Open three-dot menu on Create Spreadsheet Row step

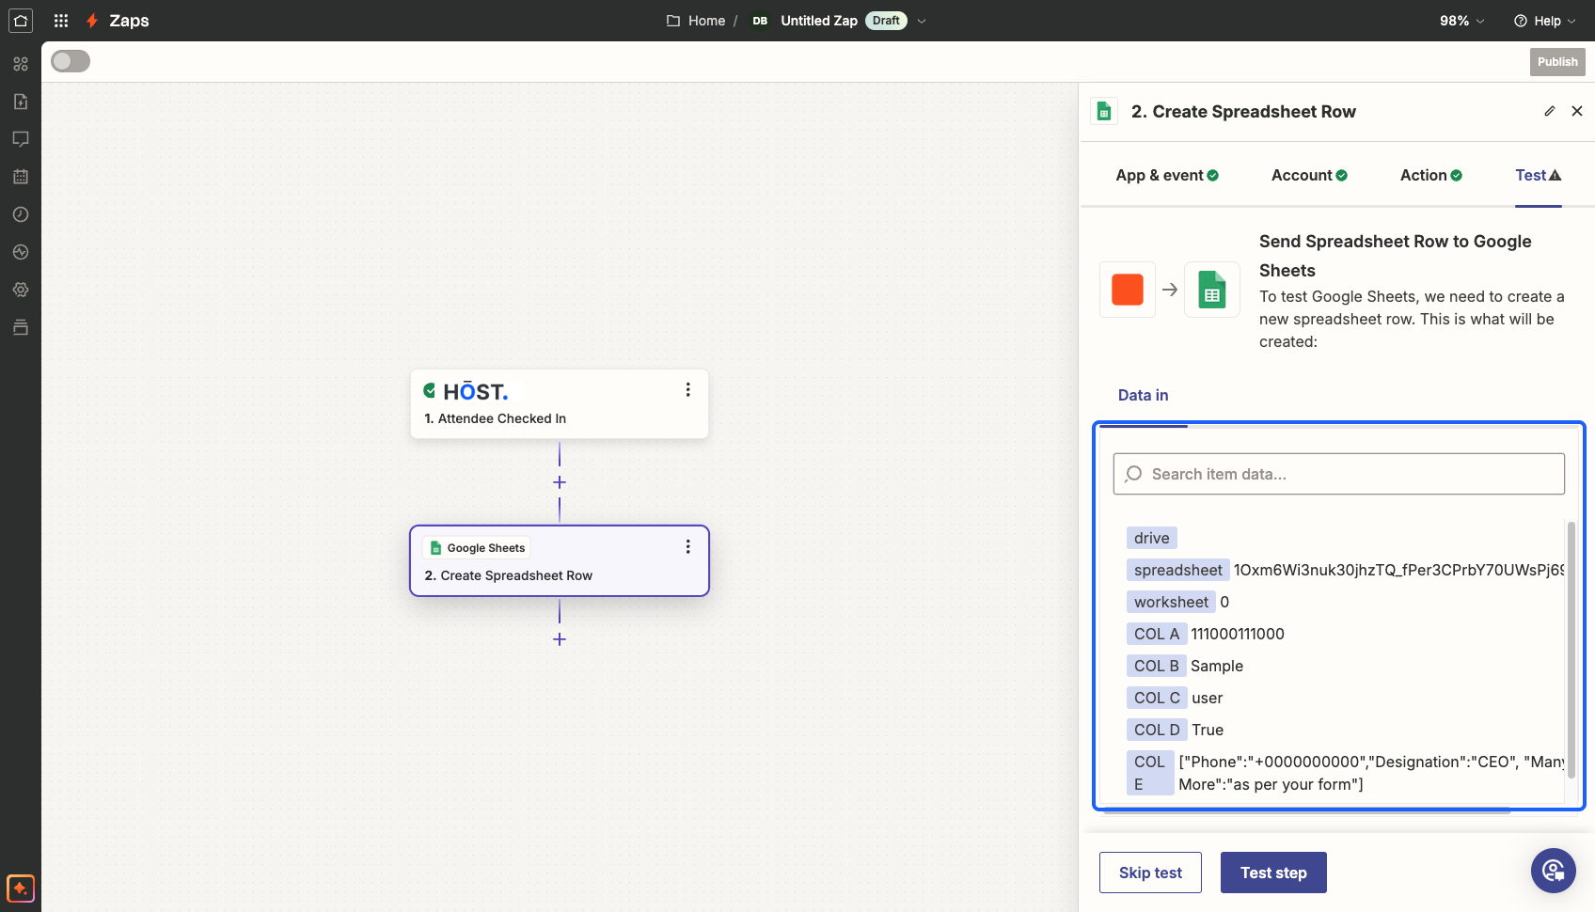click(x=688, y=547)
